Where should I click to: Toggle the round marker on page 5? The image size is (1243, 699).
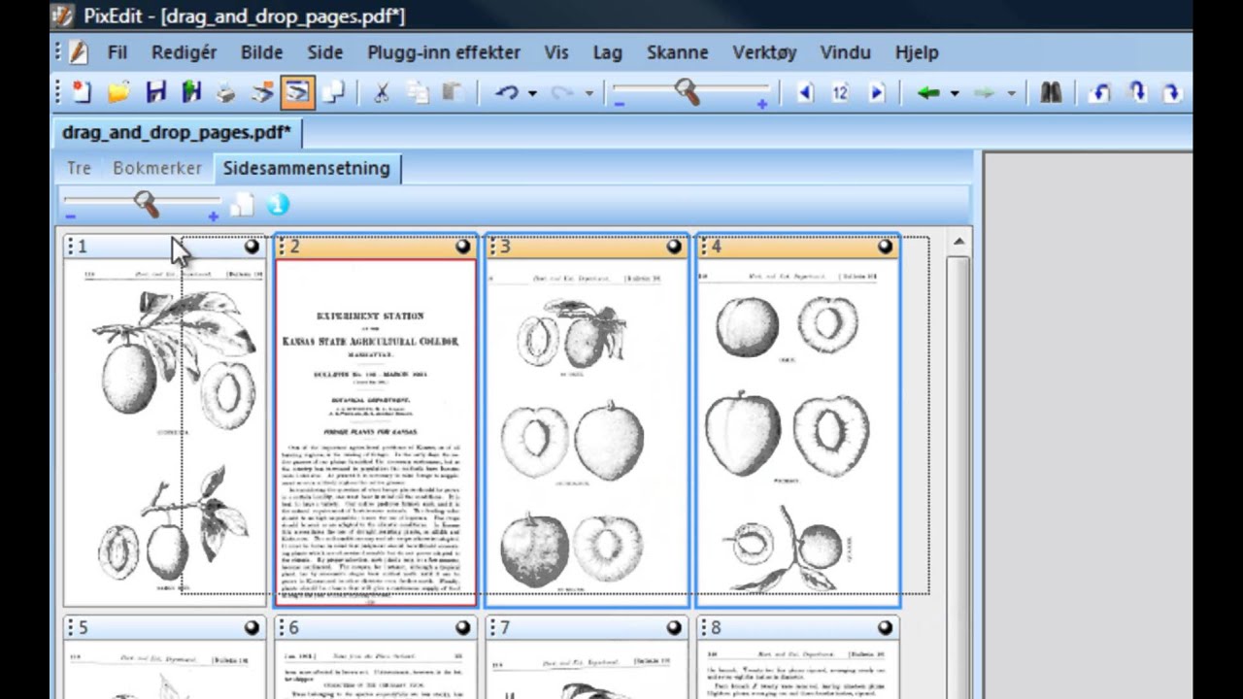tap(252, 628)
